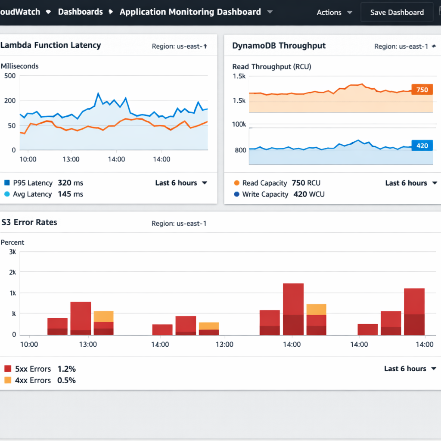Click the 420 WCU Write Capacity value

tap(309, 194)
